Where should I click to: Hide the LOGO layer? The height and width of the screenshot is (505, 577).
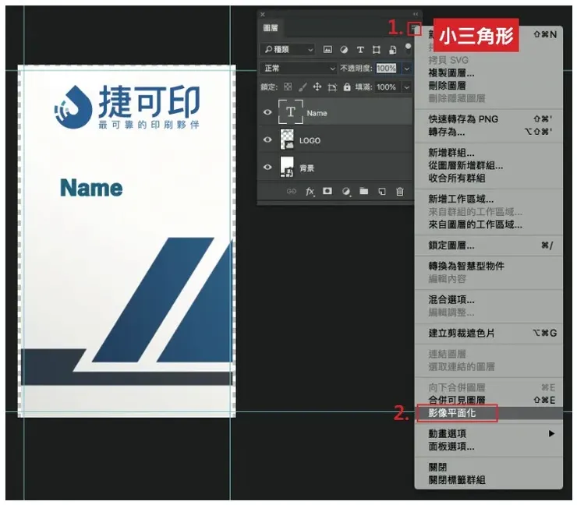pyautogui.click(x=267, y=139)
